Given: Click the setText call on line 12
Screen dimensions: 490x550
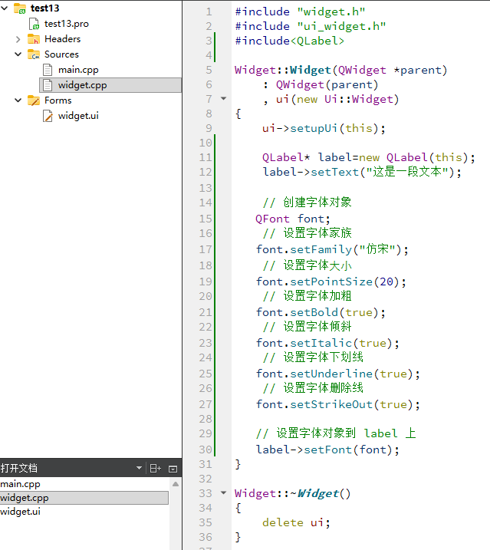Looking at the screenshot, I should click(334, 172).
